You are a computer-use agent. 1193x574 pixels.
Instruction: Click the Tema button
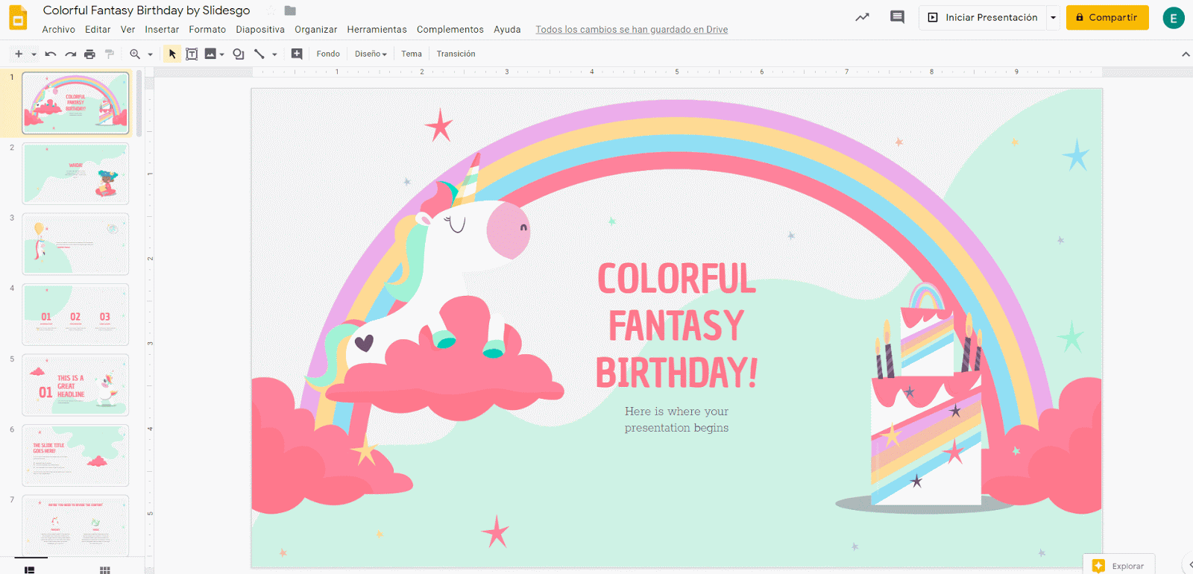coord(412,54)
